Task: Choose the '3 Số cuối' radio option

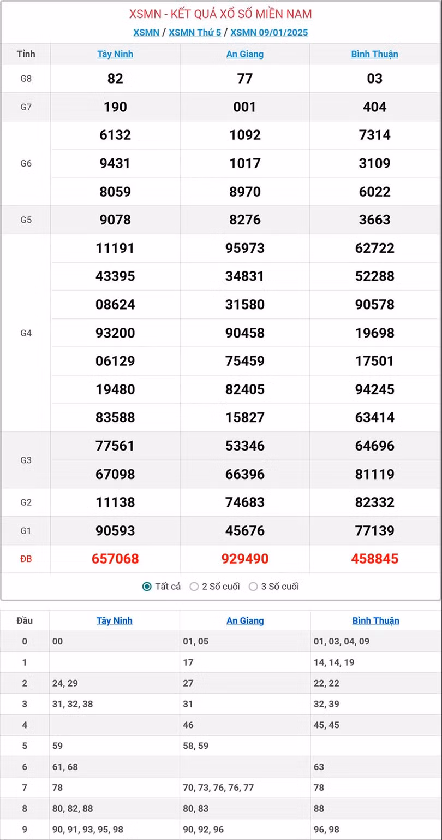Action: [x=253, y=587]
